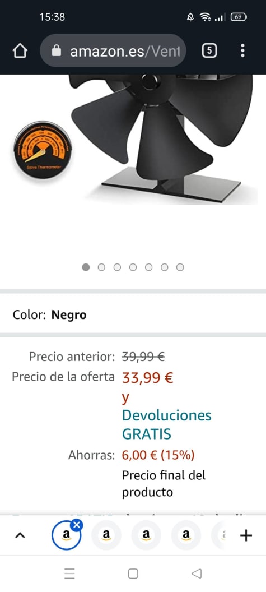Close the first Amazon tab via X badge
Image resolution: width=266 pixels, height=592 pixels.
(77, 525)
